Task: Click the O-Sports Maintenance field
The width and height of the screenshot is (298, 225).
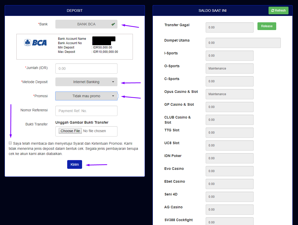Action: pos(230,69)
